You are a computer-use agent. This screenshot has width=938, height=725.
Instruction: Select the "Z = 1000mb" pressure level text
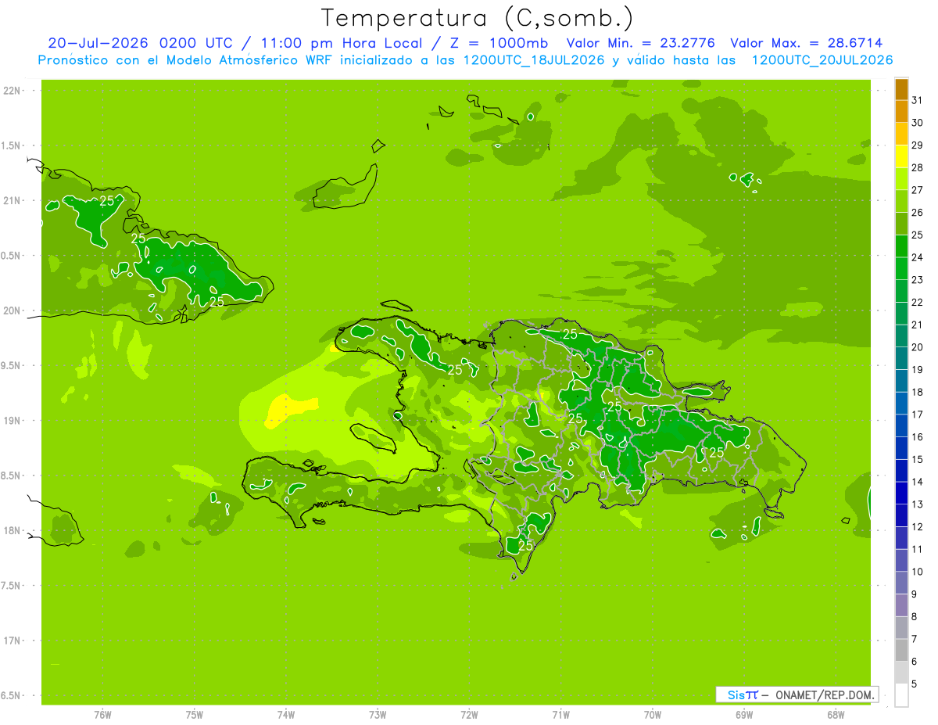click(499, 43)
